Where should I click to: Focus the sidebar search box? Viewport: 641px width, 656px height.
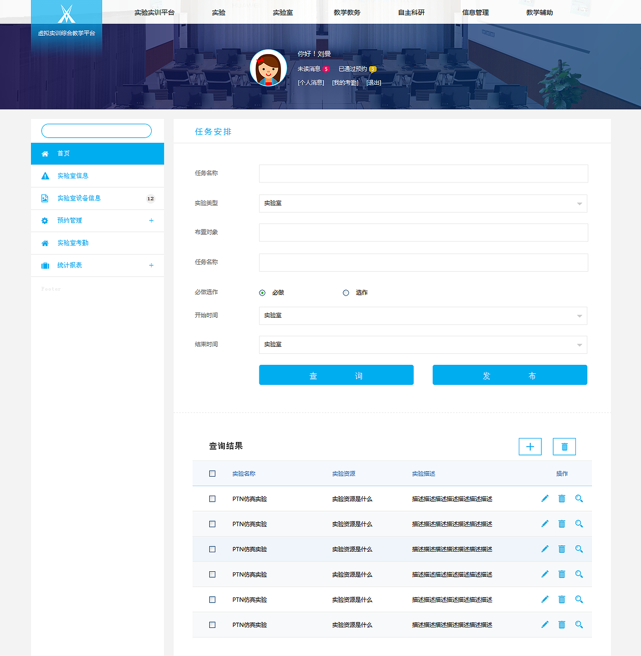(96, 131)
